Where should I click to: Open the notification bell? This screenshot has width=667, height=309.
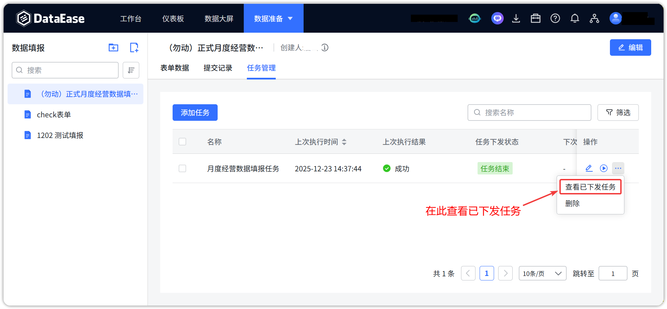pyautogui.click(x=575, y=19)
